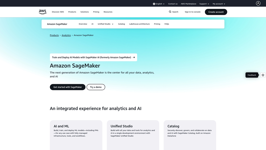266x150 pixels.
Task: Open the Discover AWS menu
Action: (x=58, y=12)
